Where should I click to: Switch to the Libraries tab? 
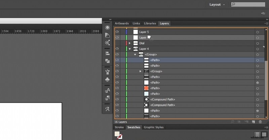[x=150, y=23]
